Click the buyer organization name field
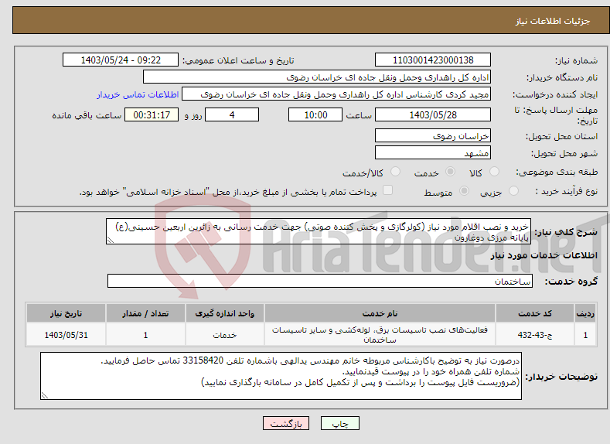The width and height of the screenshot is (610, 444). (317, 77)
